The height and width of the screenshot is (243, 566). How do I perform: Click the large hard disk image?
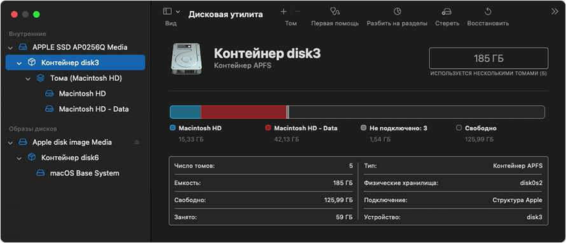(186, 59)
